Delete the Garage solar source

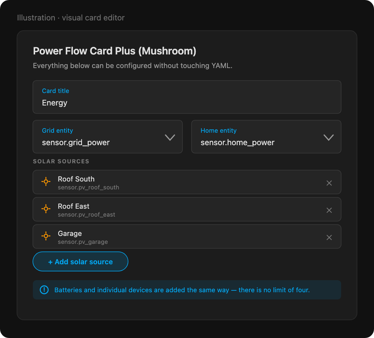pos(329,237)
